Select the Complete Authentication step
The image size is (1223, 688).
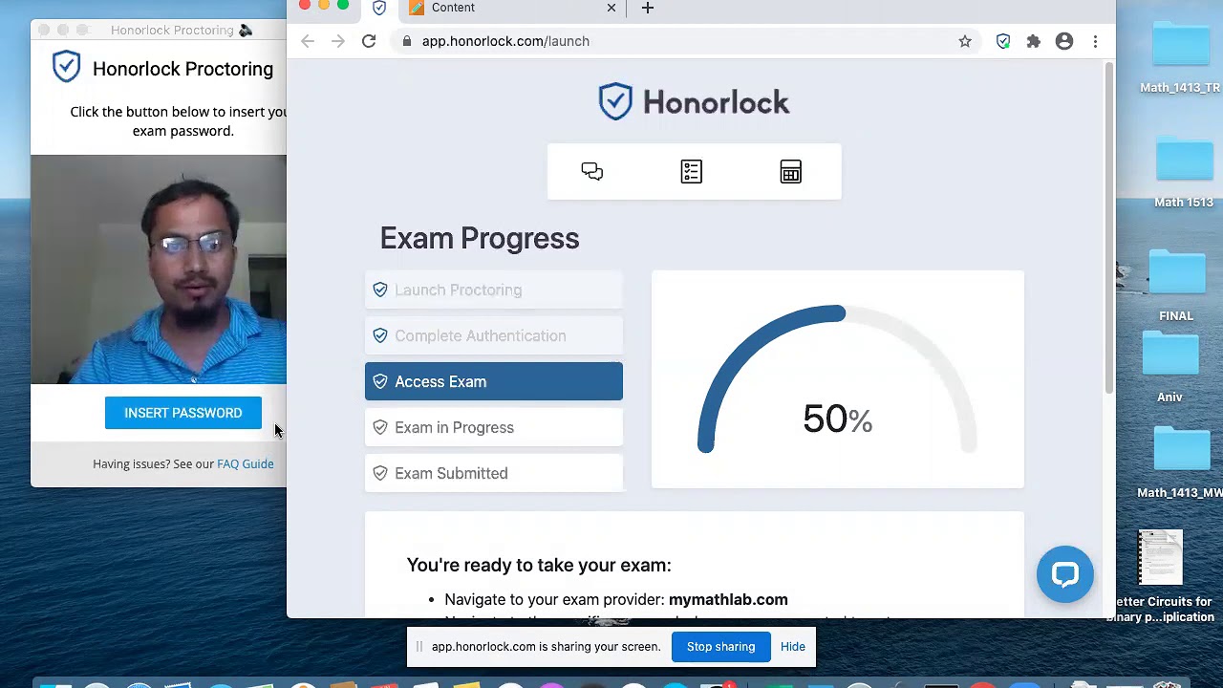[x=494, y=335]
